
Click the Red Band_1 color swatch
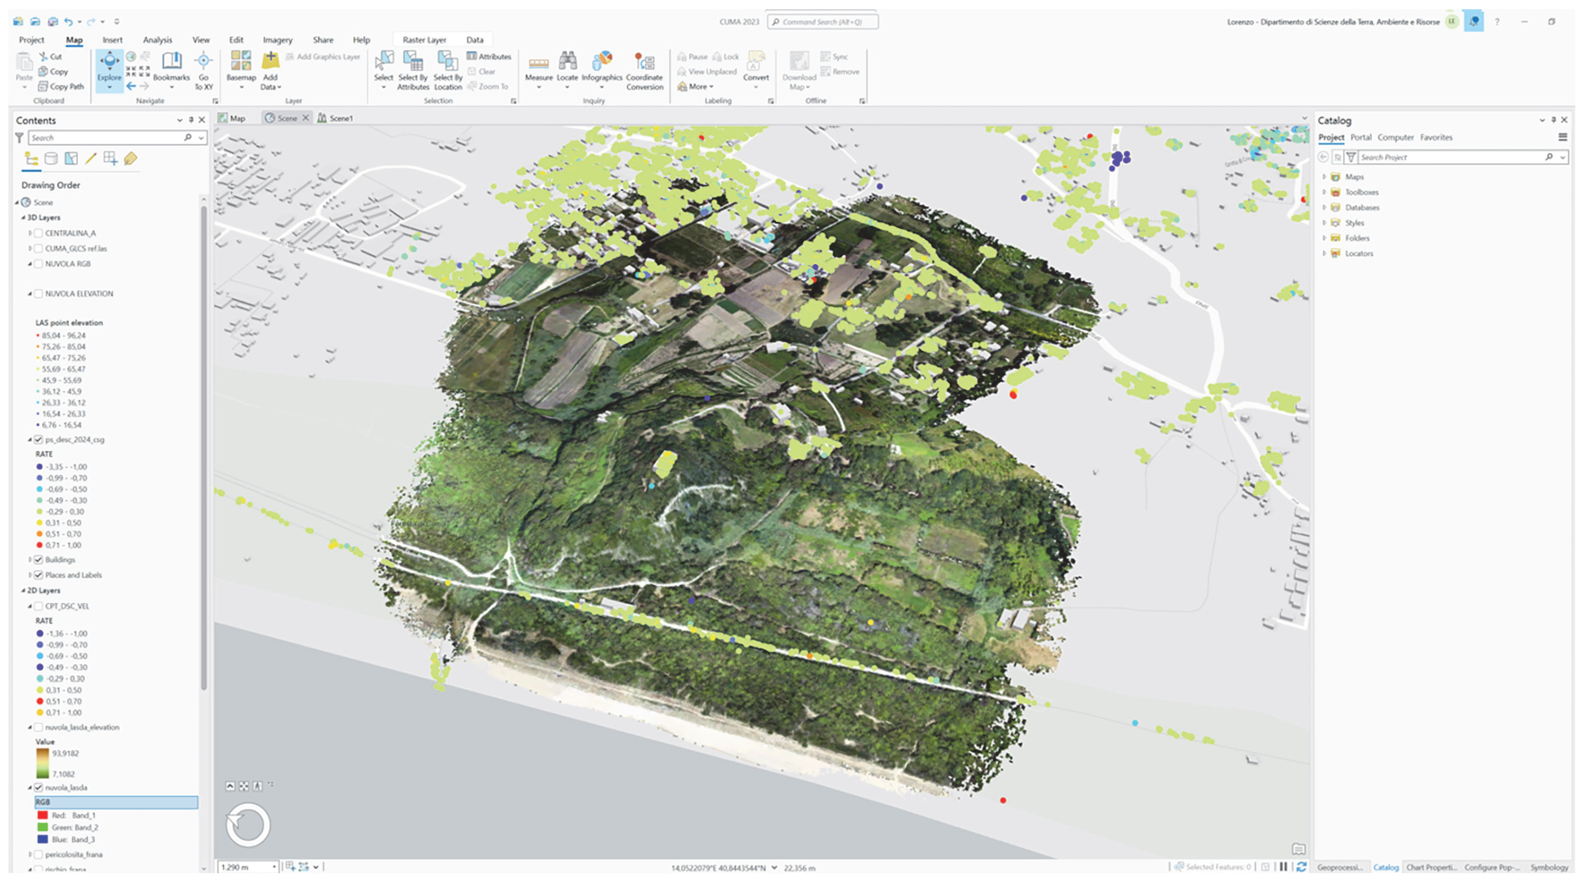coord(42,815)
